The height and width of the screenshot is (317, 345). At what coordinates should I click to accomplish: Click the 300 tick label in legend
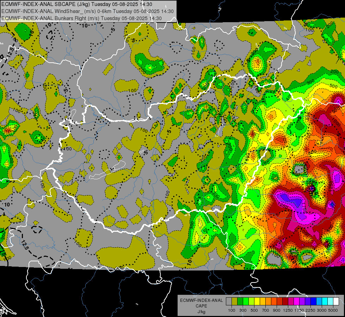pos(243,310)
